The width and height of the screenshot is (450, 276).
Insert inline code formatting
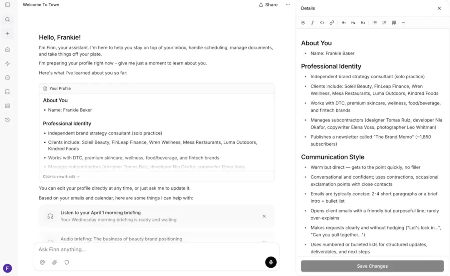point(322,22)
